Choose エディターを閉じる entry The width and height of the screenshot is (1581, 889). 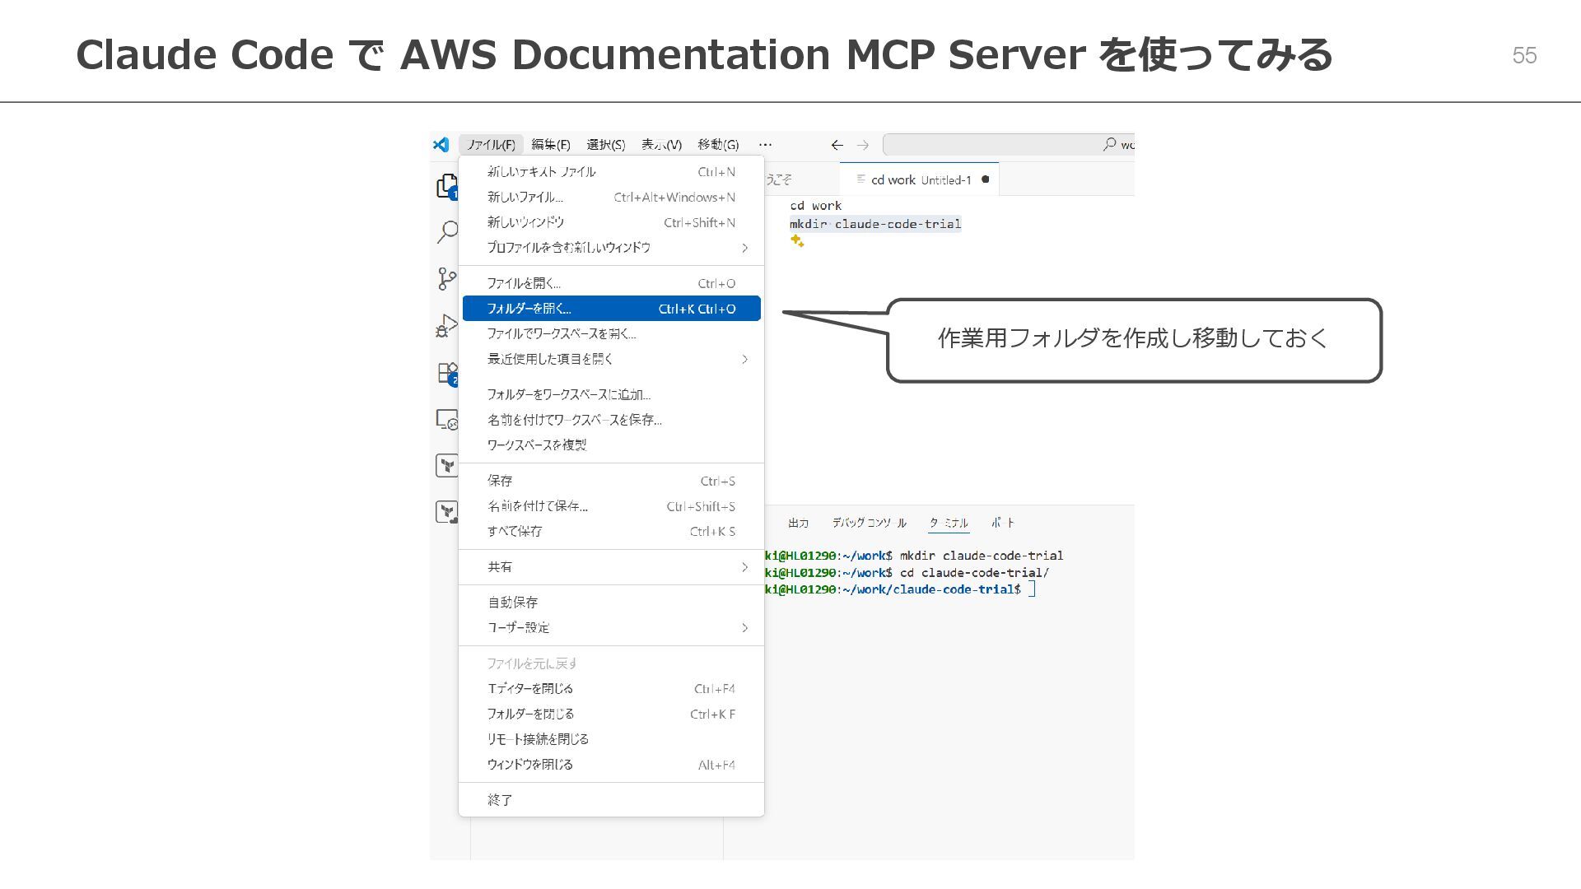611,689
